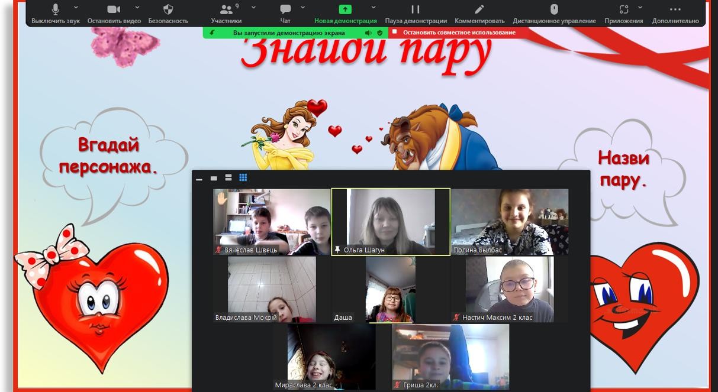Open the Security shield icon (Безопасность)
Image resolution: width=718 pixels, height=392 pixels.
click(x=168, y=9)
